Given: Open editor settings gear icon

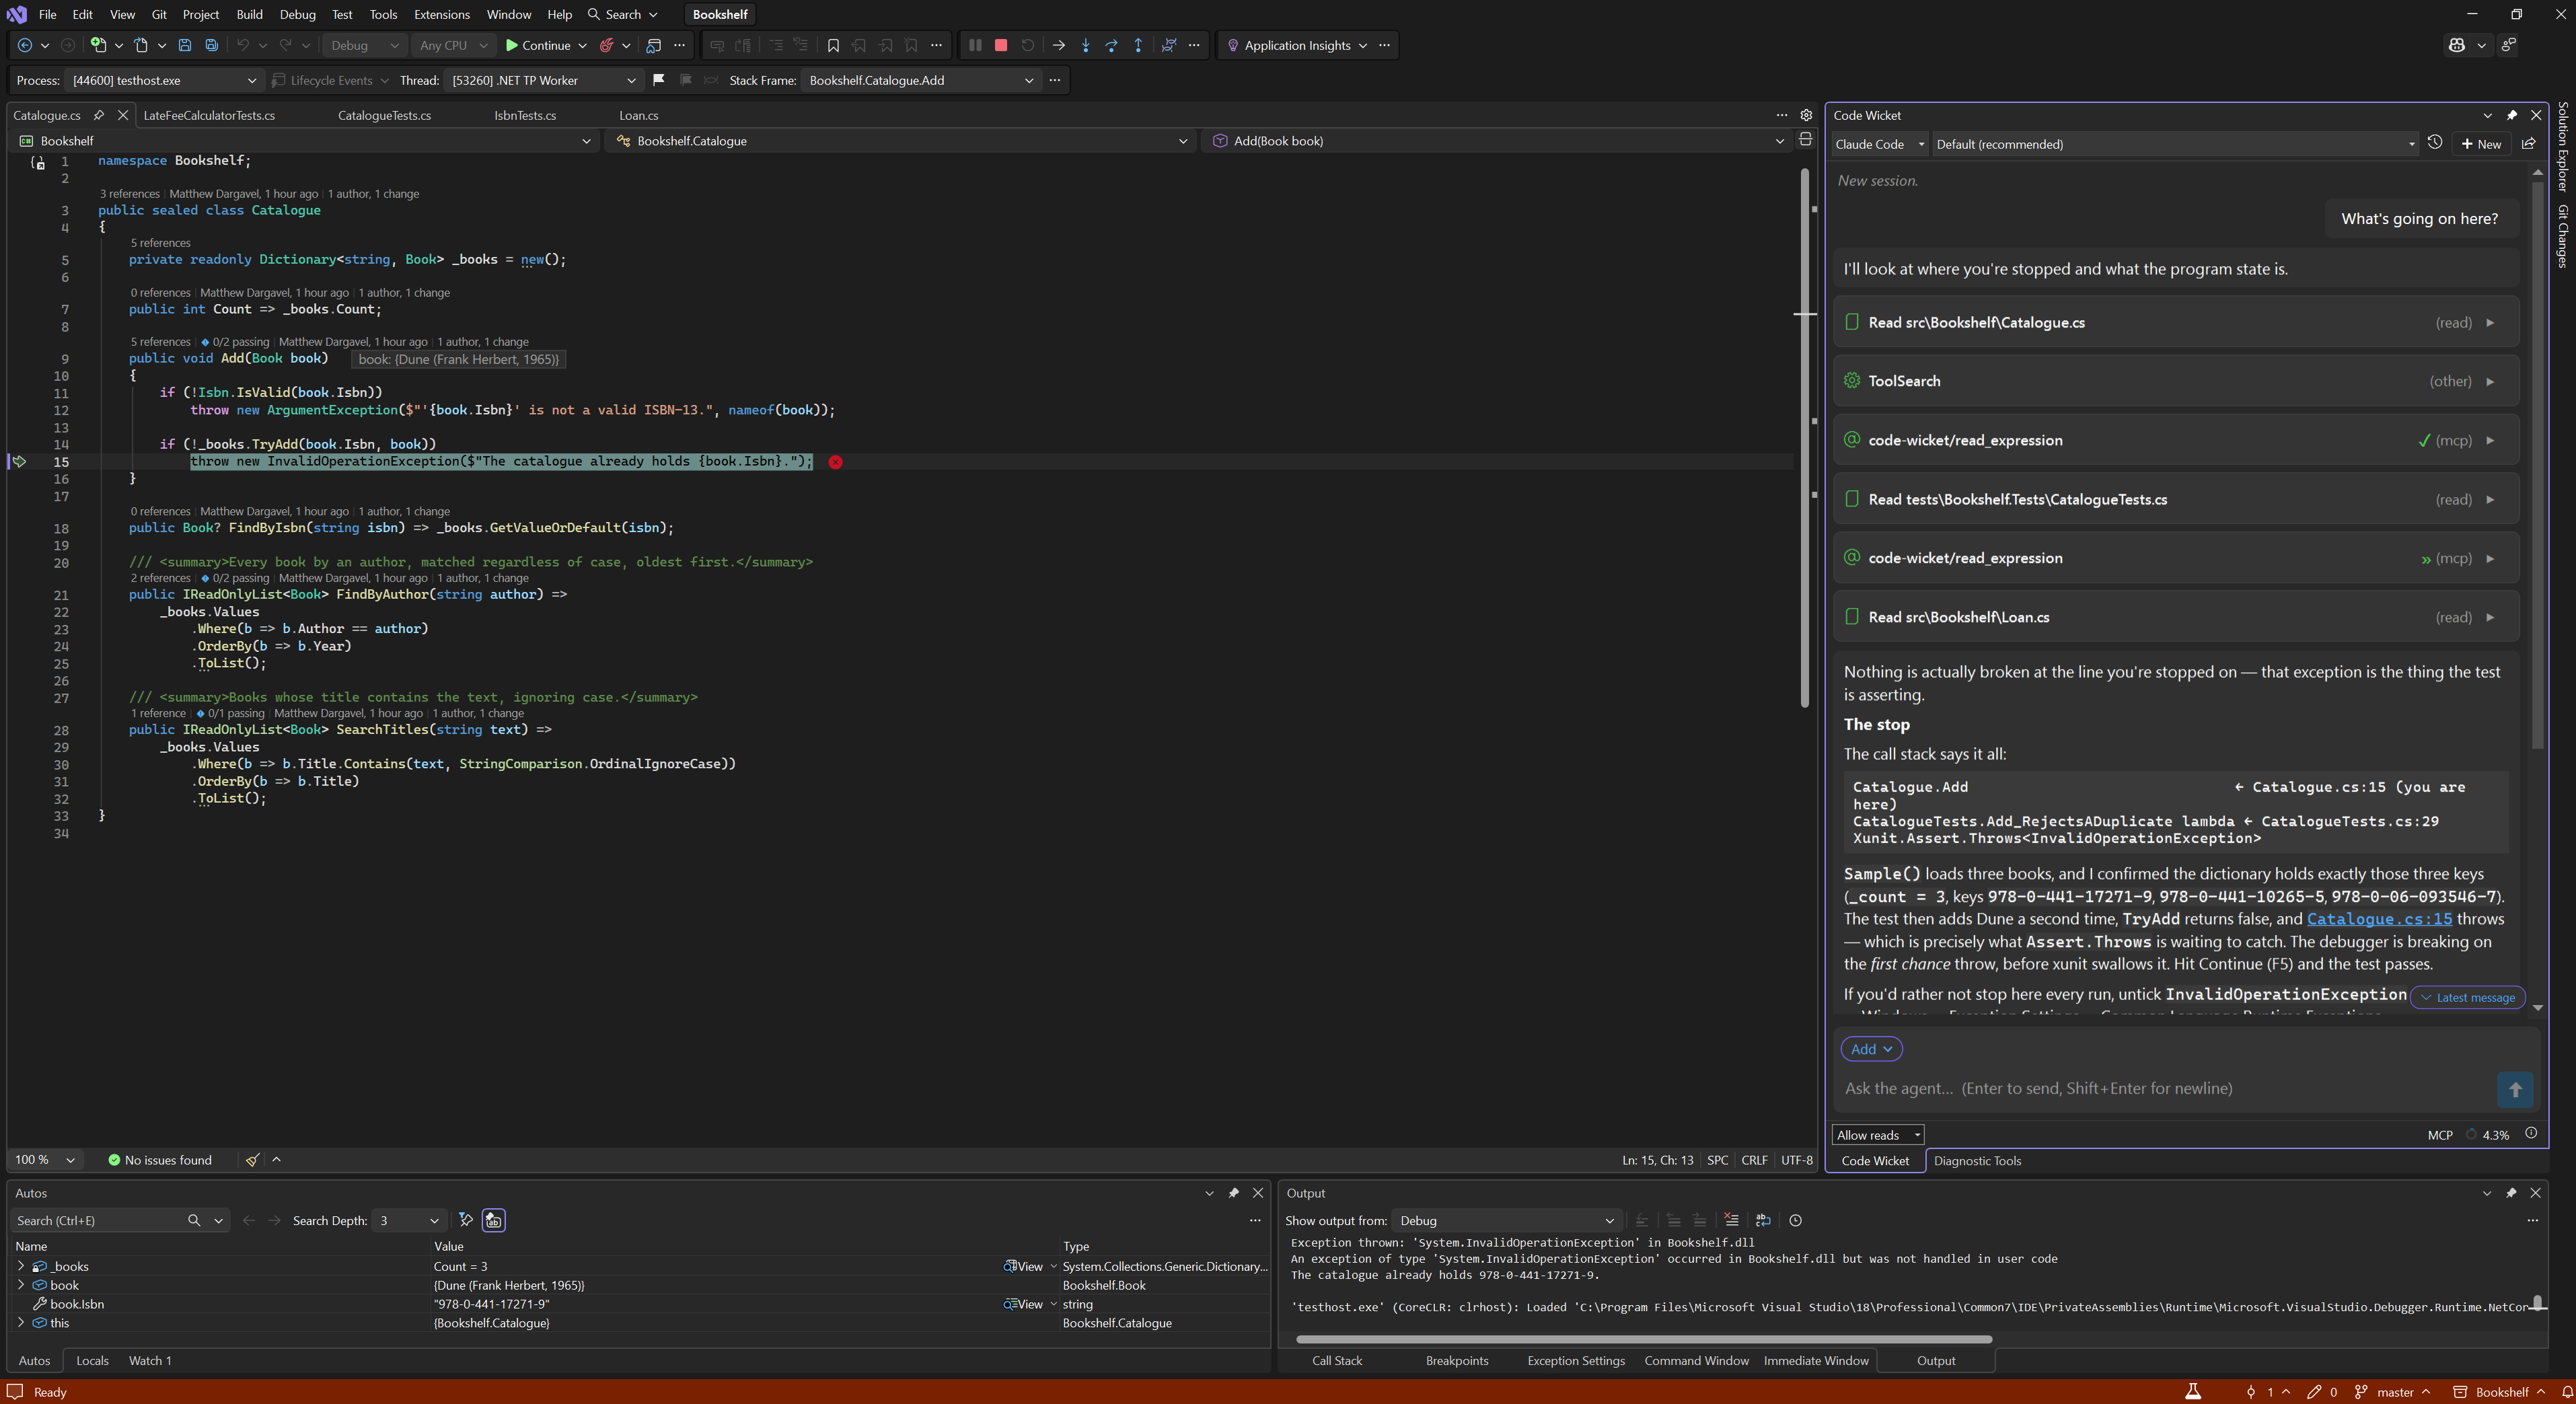Looking at the screenshot, I should tap(1806, 115).
